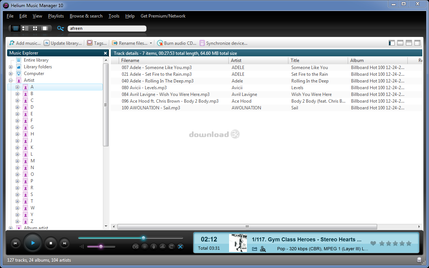Viewport: 429px width, 268px height.
Task: Expand artist letter Z node
Action: click(17, 221)
